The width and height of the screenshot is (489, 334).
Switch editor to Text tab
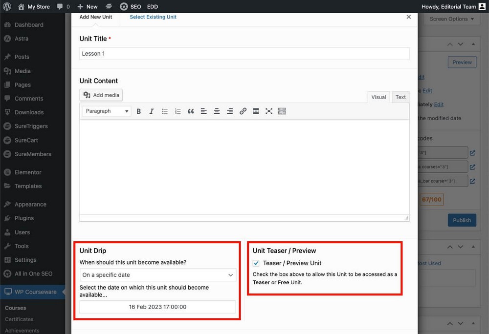pos(400,97)
